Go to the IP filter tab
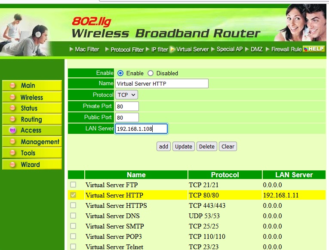329x250 pixels. click(x=157, y=49)
